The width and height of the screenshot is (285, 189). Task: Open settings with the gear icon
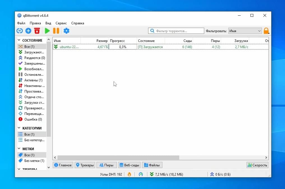click(x=66, y=31)
